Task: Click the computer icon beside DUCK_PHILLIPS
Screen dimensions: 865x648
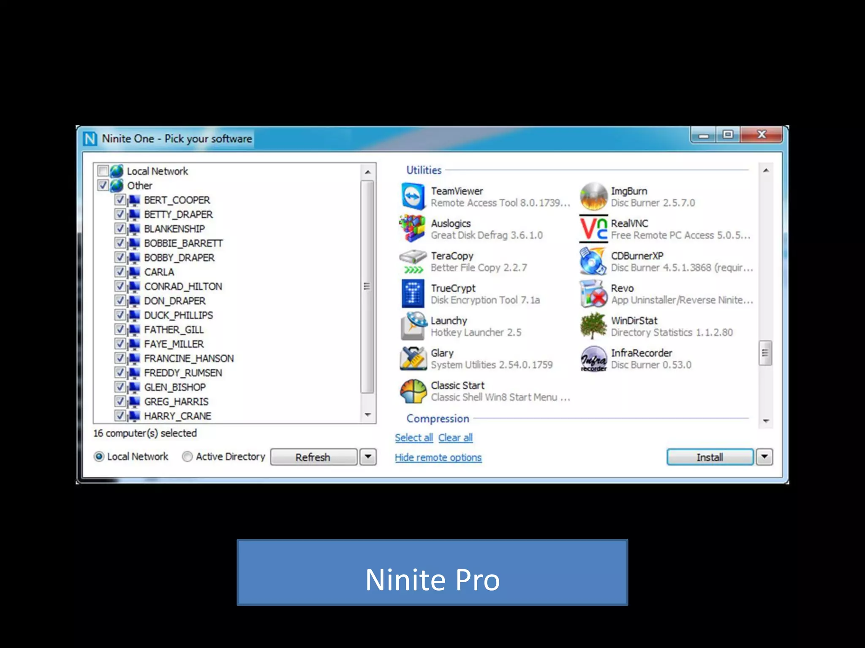Action: (134, 315)
